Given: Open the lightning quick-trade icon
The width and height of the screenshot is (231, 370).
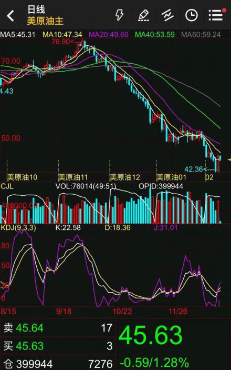Looking at the screenshot, I should tap(119, 15).
